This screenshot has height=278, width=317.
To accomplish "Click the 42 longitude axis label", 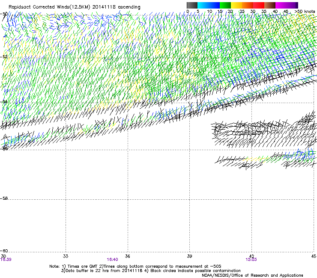I will click(251, 256).
